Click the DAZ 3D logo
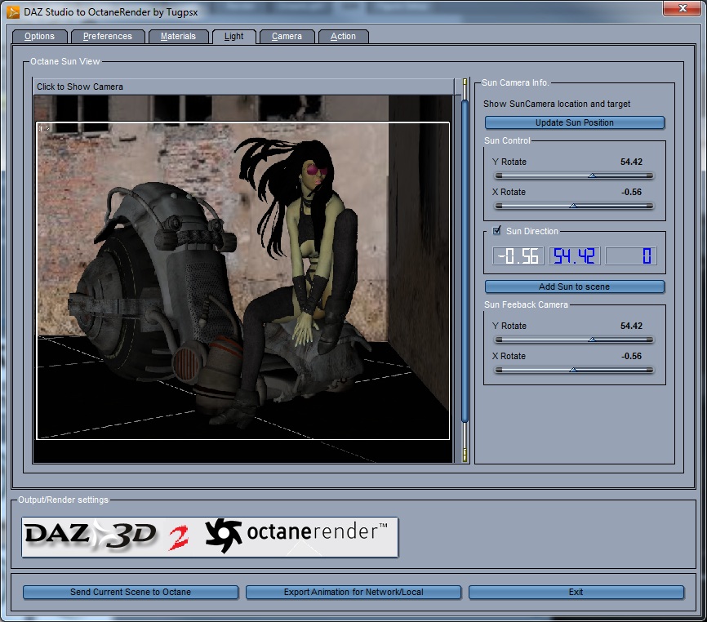The width and height of the screenshot is (707, 622). point(90,535)
